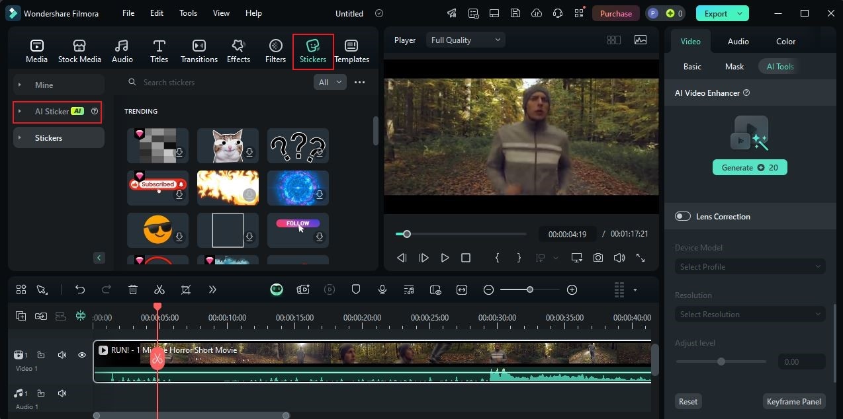Click the timeline zoom slider

[x=529, y=289]
